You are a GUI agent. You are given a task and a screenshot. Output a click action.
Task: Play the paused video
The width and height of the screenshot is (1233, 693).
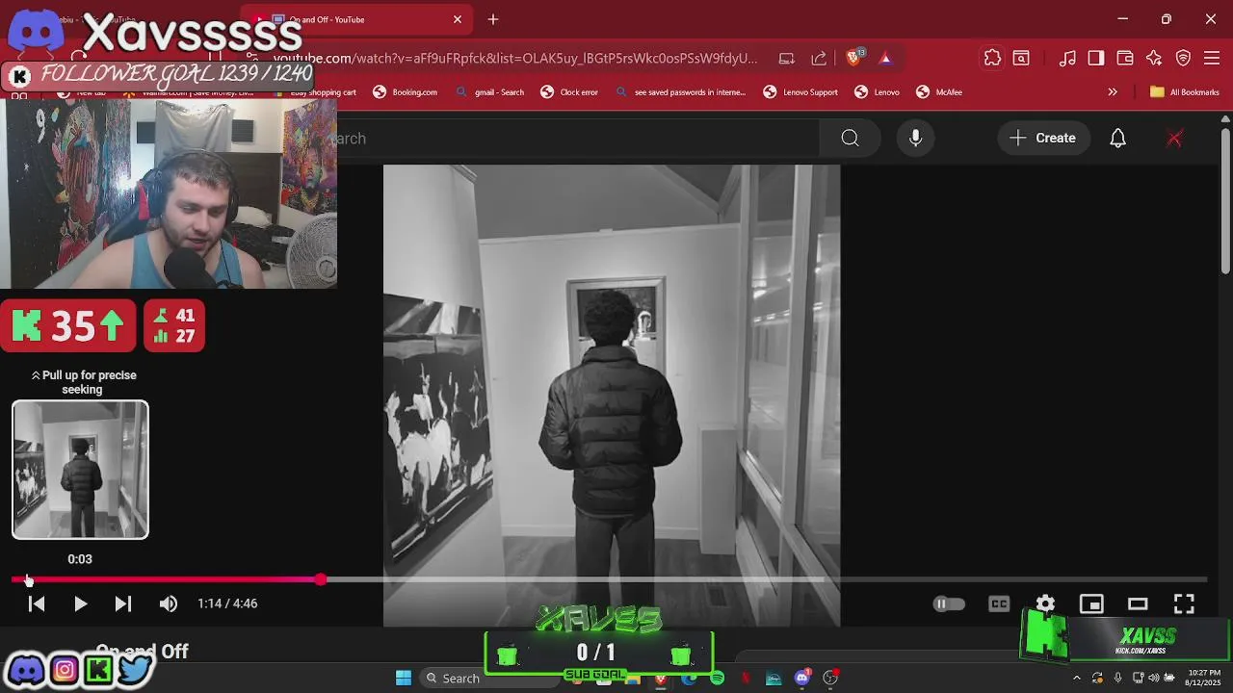click(x=80, y=603)
